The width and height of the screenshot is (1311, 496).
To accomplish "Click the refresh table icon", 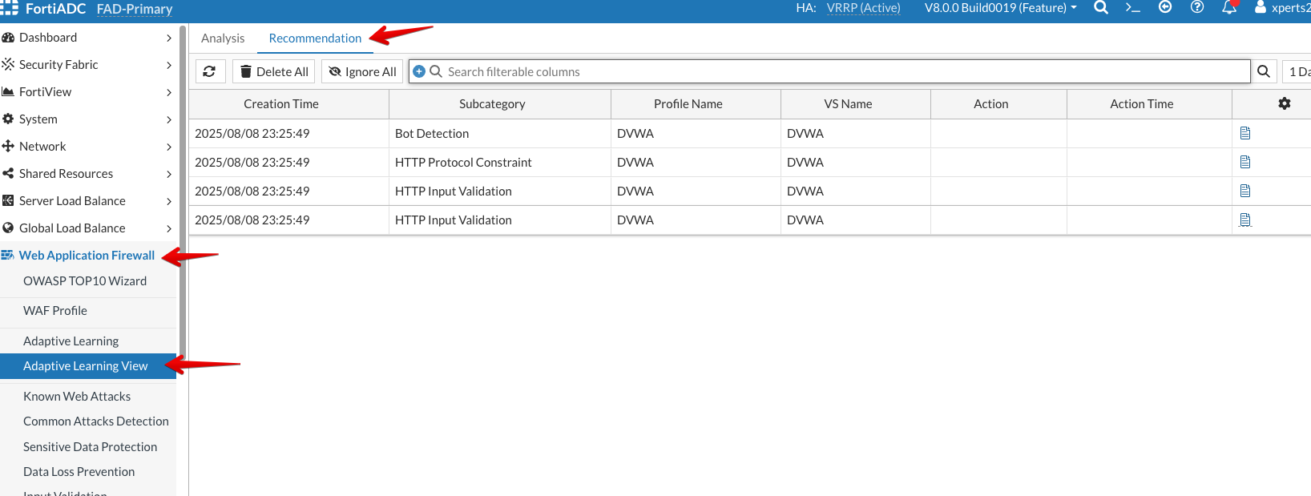I will 209,71.
